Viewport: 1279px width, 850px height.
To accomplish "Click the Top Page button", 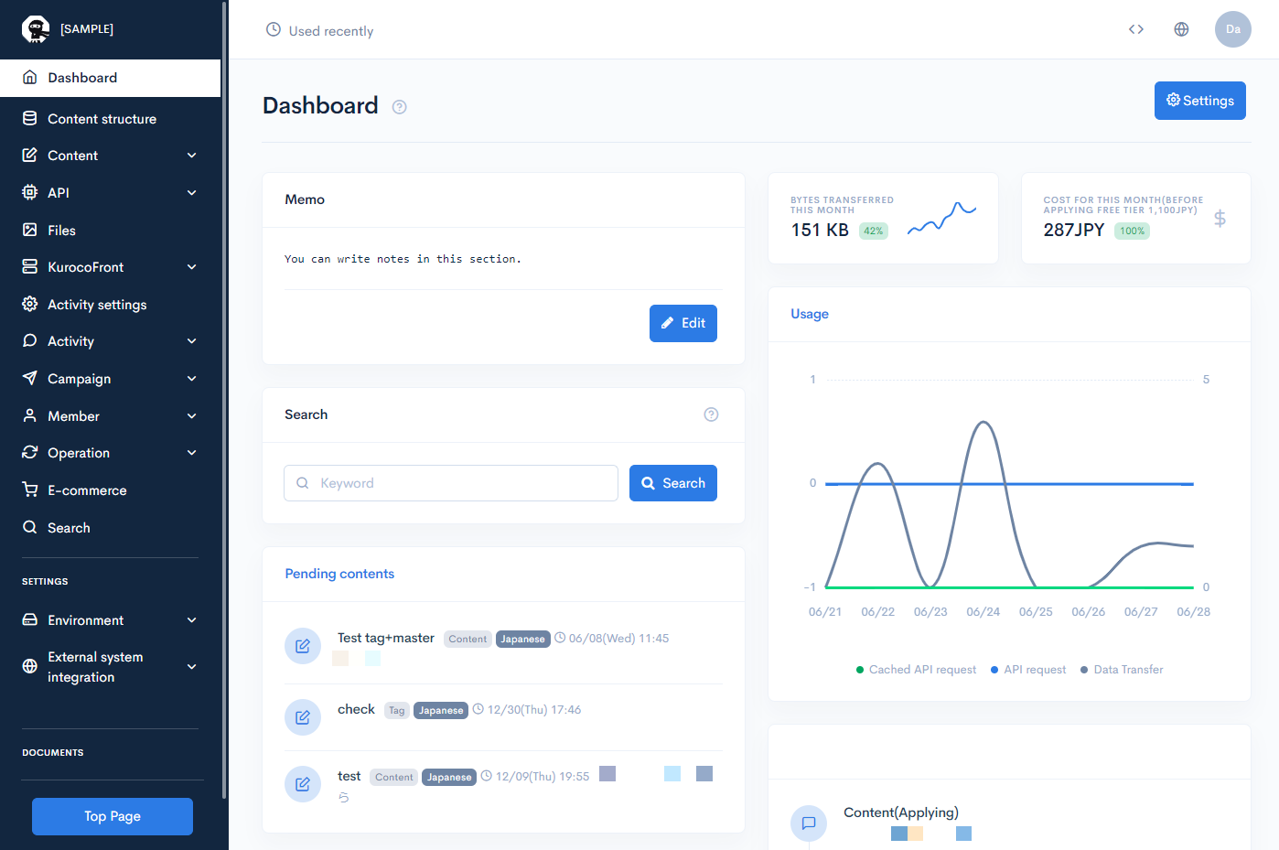I will point(113,816).
